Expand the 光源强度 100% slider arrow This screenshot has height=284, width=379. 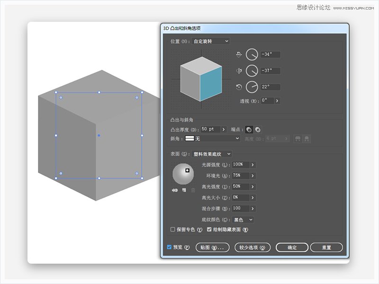coord(253,165)
